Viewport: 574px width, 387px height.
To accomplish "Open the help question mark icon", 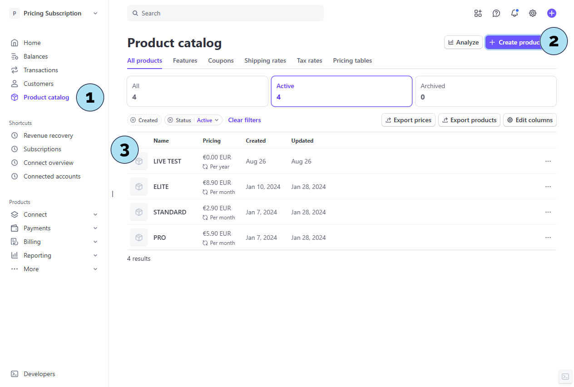I will (x=496, y=13).
